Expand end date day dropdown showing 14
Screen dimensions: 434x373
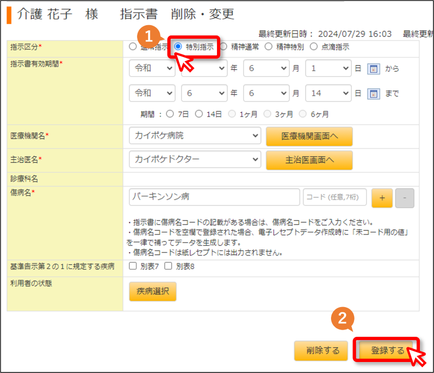tap(328, 93)
